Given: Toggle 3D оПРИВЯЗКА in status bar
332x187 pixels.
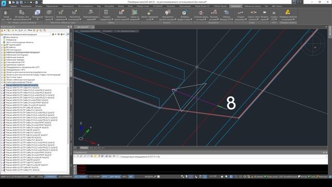Looking at the screenshot, I should click(65, 177).
